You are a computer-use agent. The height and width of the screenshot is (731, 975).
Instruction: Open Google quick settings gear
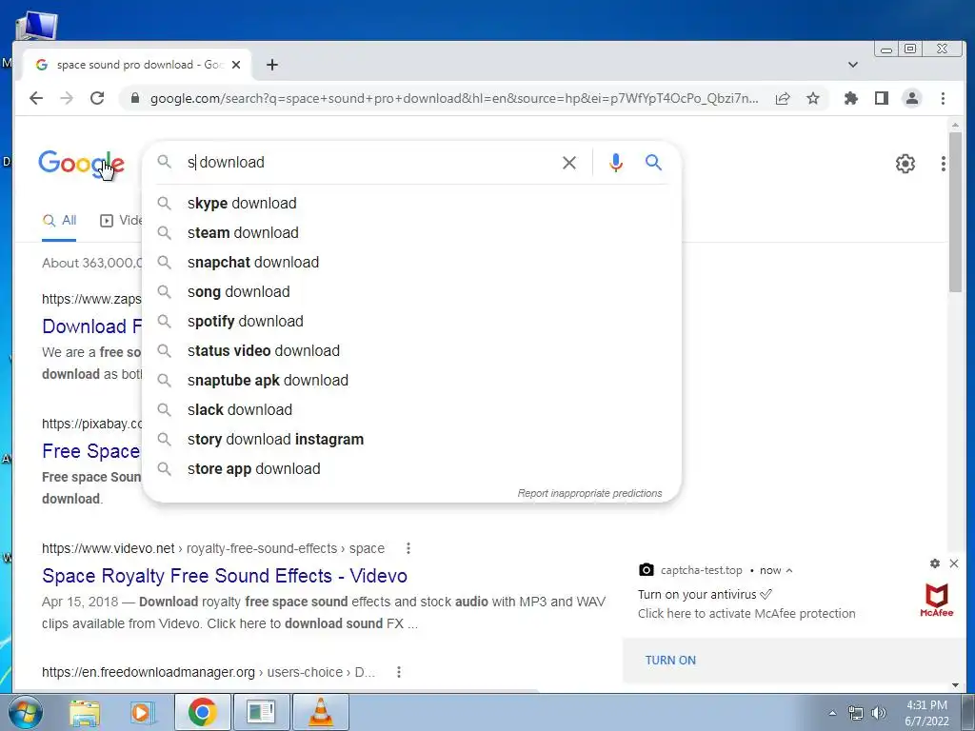tap(905, 164)
